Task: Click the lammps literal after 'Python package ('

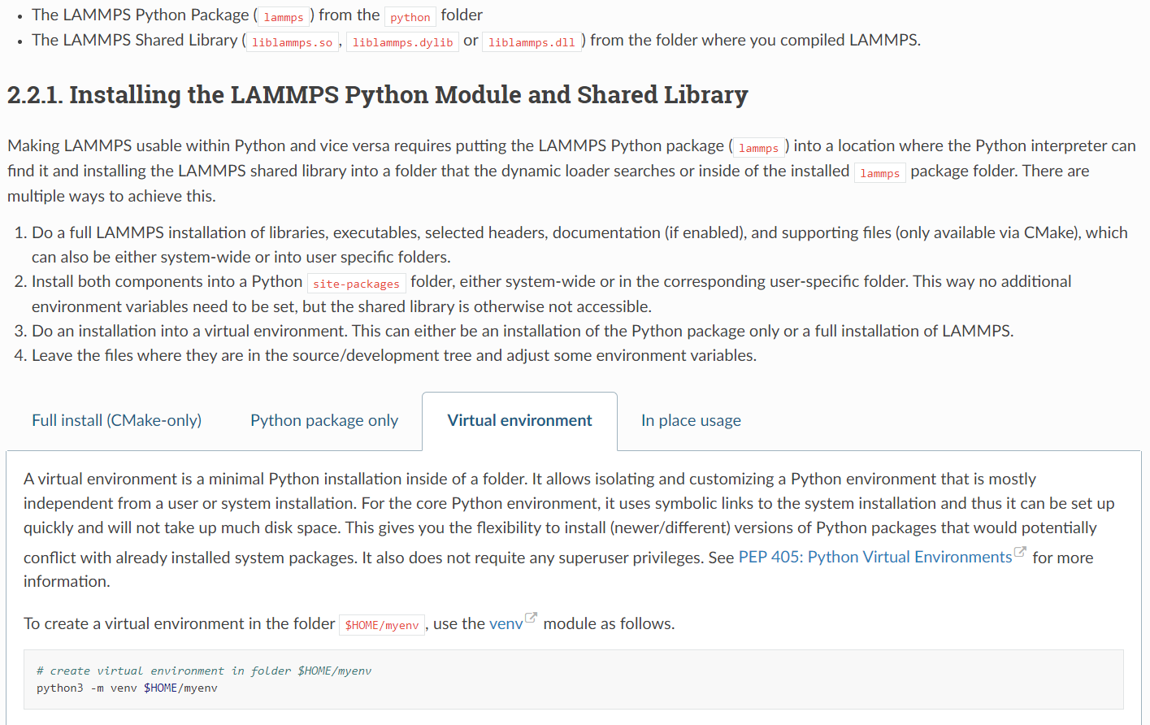Action: pyautogui.click(x=758, y=148)
